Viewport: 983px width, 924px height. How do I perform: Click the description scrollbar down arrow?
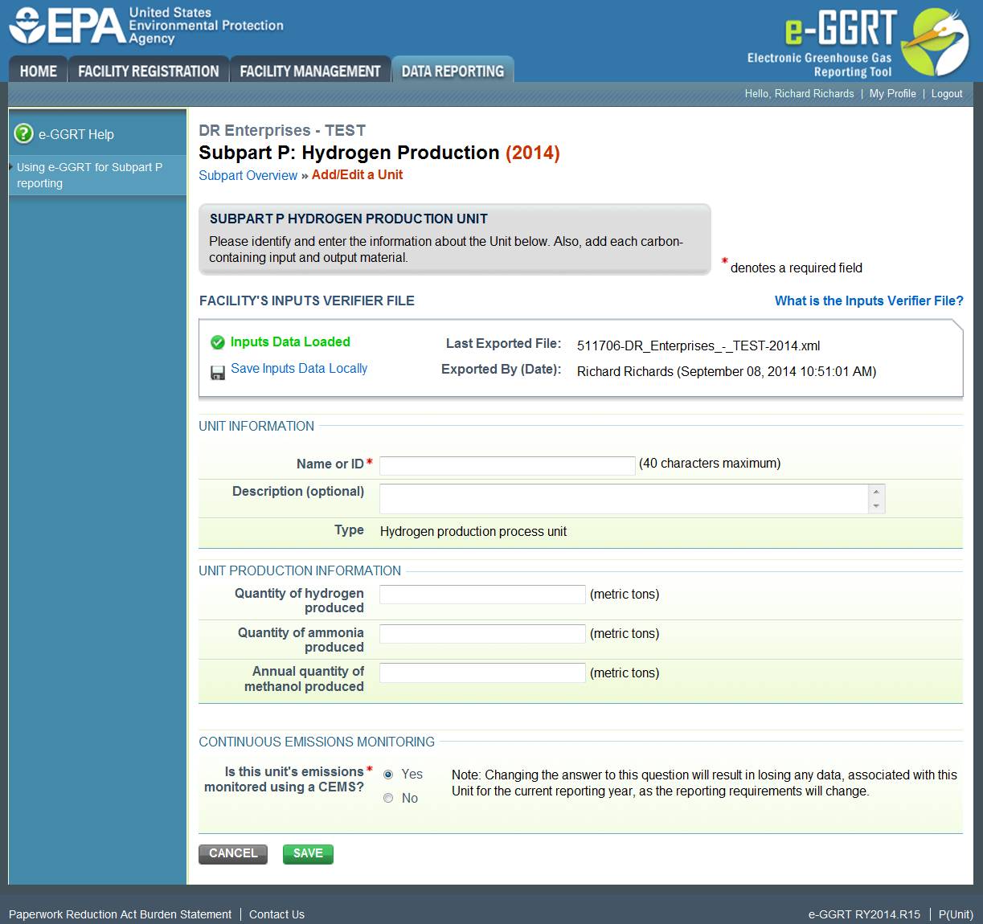coord(877,506)
